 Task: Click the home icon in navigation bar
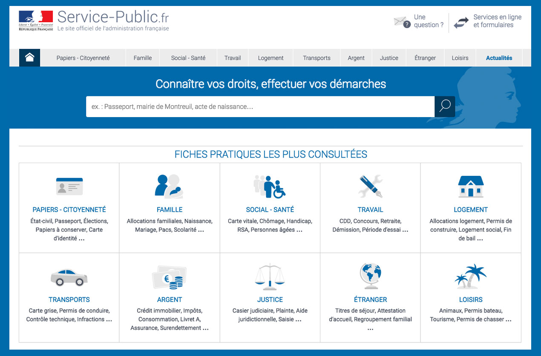pyautogui.click(x=29, y=58)
